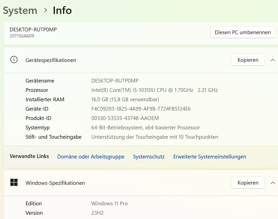Click the Prozessor label

[37, 90]
